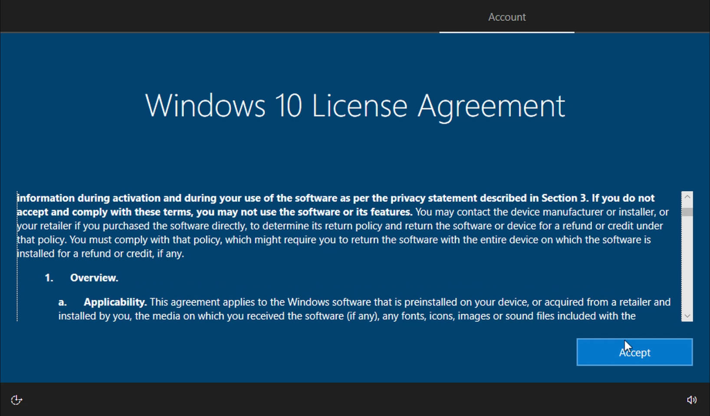The image size is (710, 416).
Task: Click the volume speaker icon
Action: 691,400
